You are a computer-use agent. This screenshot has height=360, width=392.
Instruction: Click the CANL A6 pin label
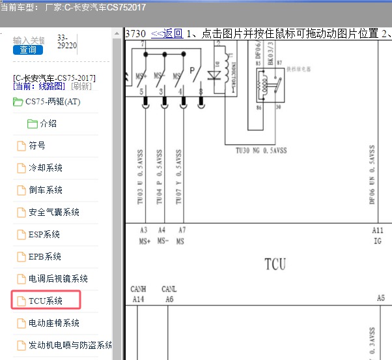tap(169, 294)
